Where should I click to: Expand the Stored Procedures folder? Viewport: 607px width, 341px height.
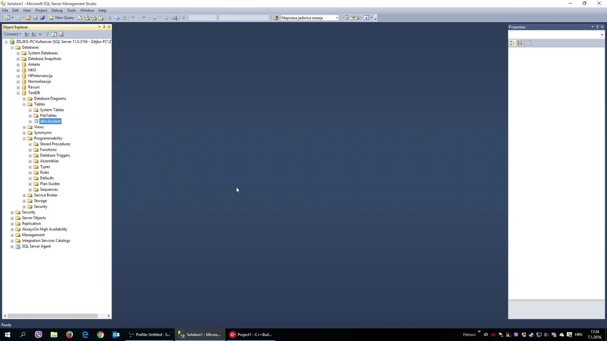(30, 144)
